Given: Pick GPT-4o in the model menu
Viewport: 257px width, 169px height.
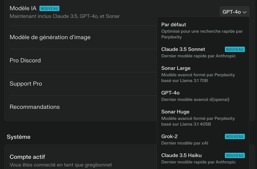Looking at the screenshot, I should click(x=203, y=96).
